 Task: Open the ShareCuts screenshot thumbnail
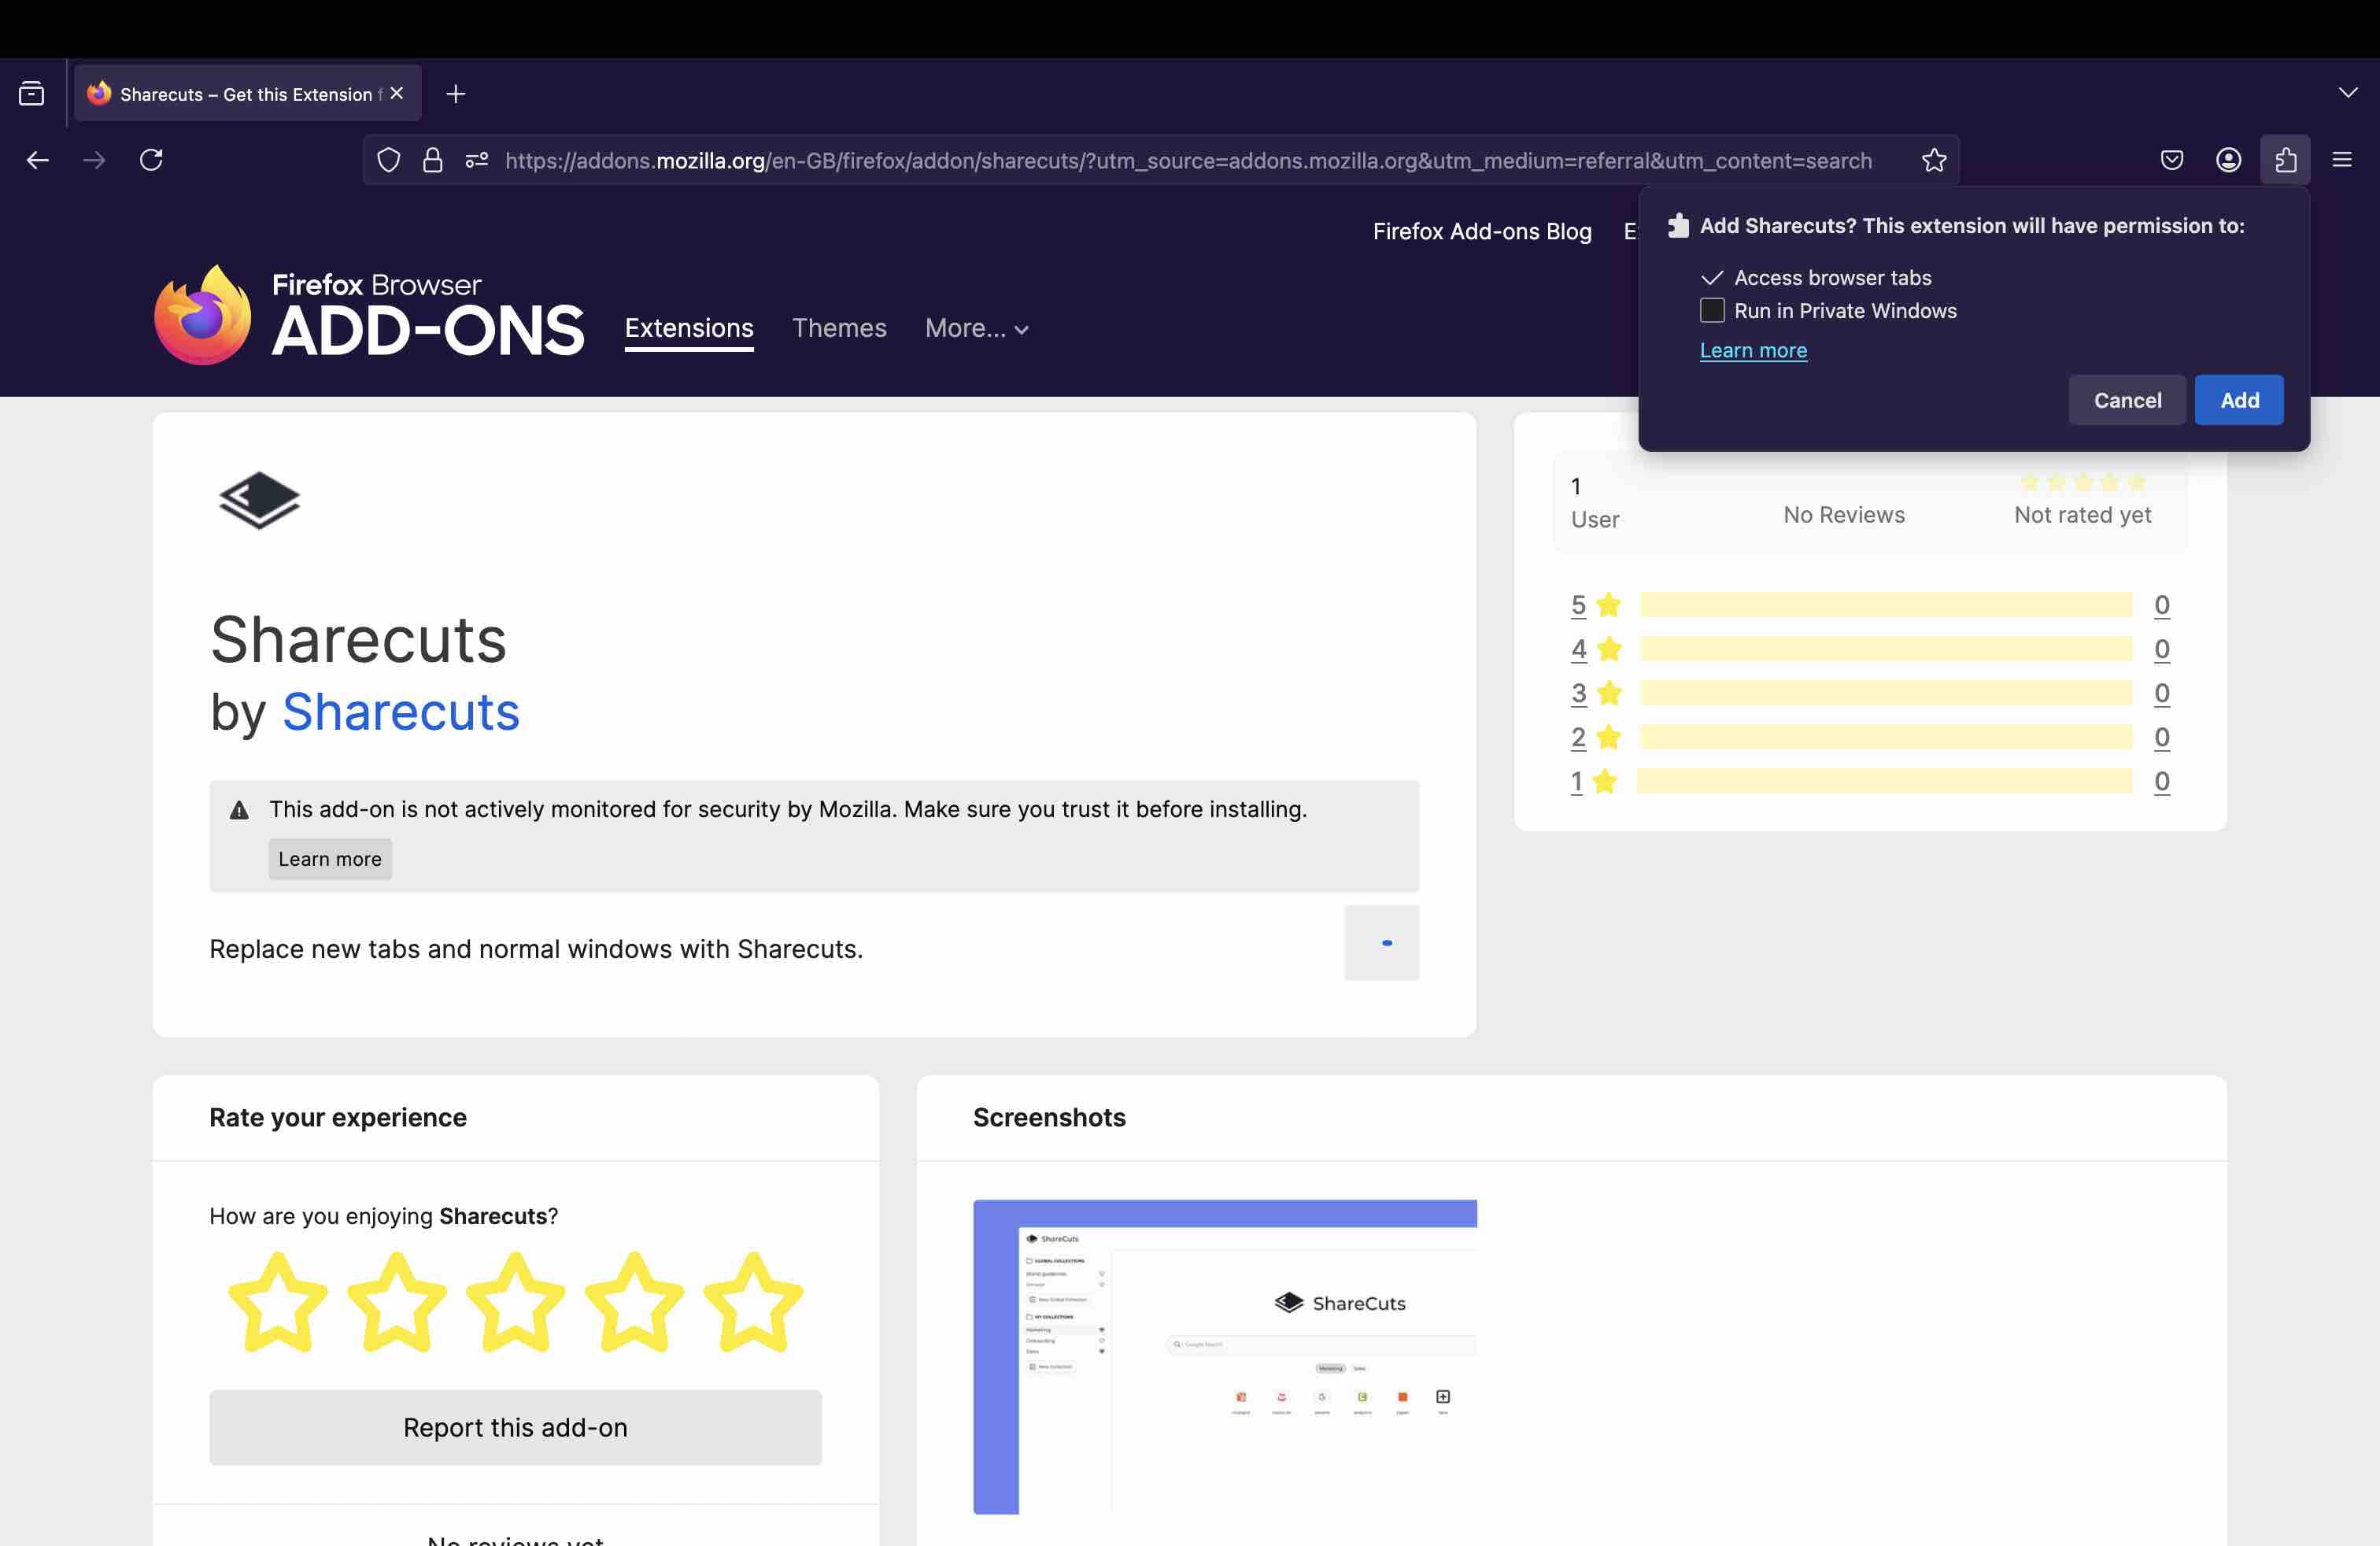tap(1224, 1356)
